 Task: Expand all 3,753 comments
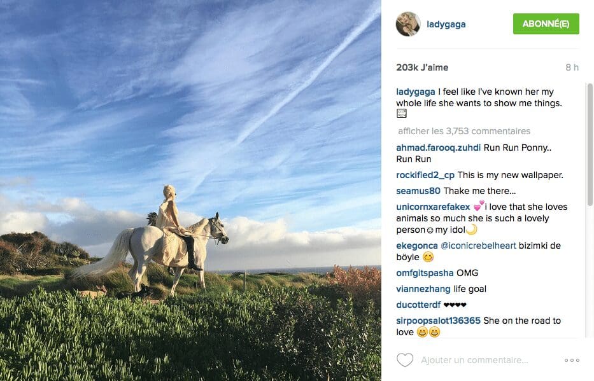(464, 131)
